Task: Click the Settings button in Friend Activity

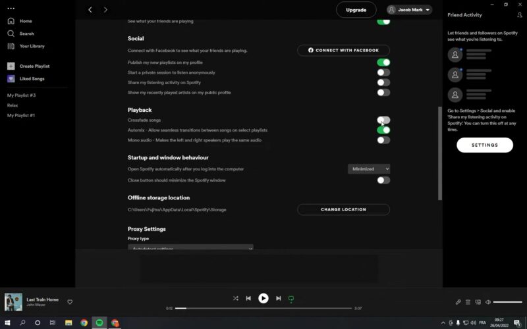Action: 485,145
